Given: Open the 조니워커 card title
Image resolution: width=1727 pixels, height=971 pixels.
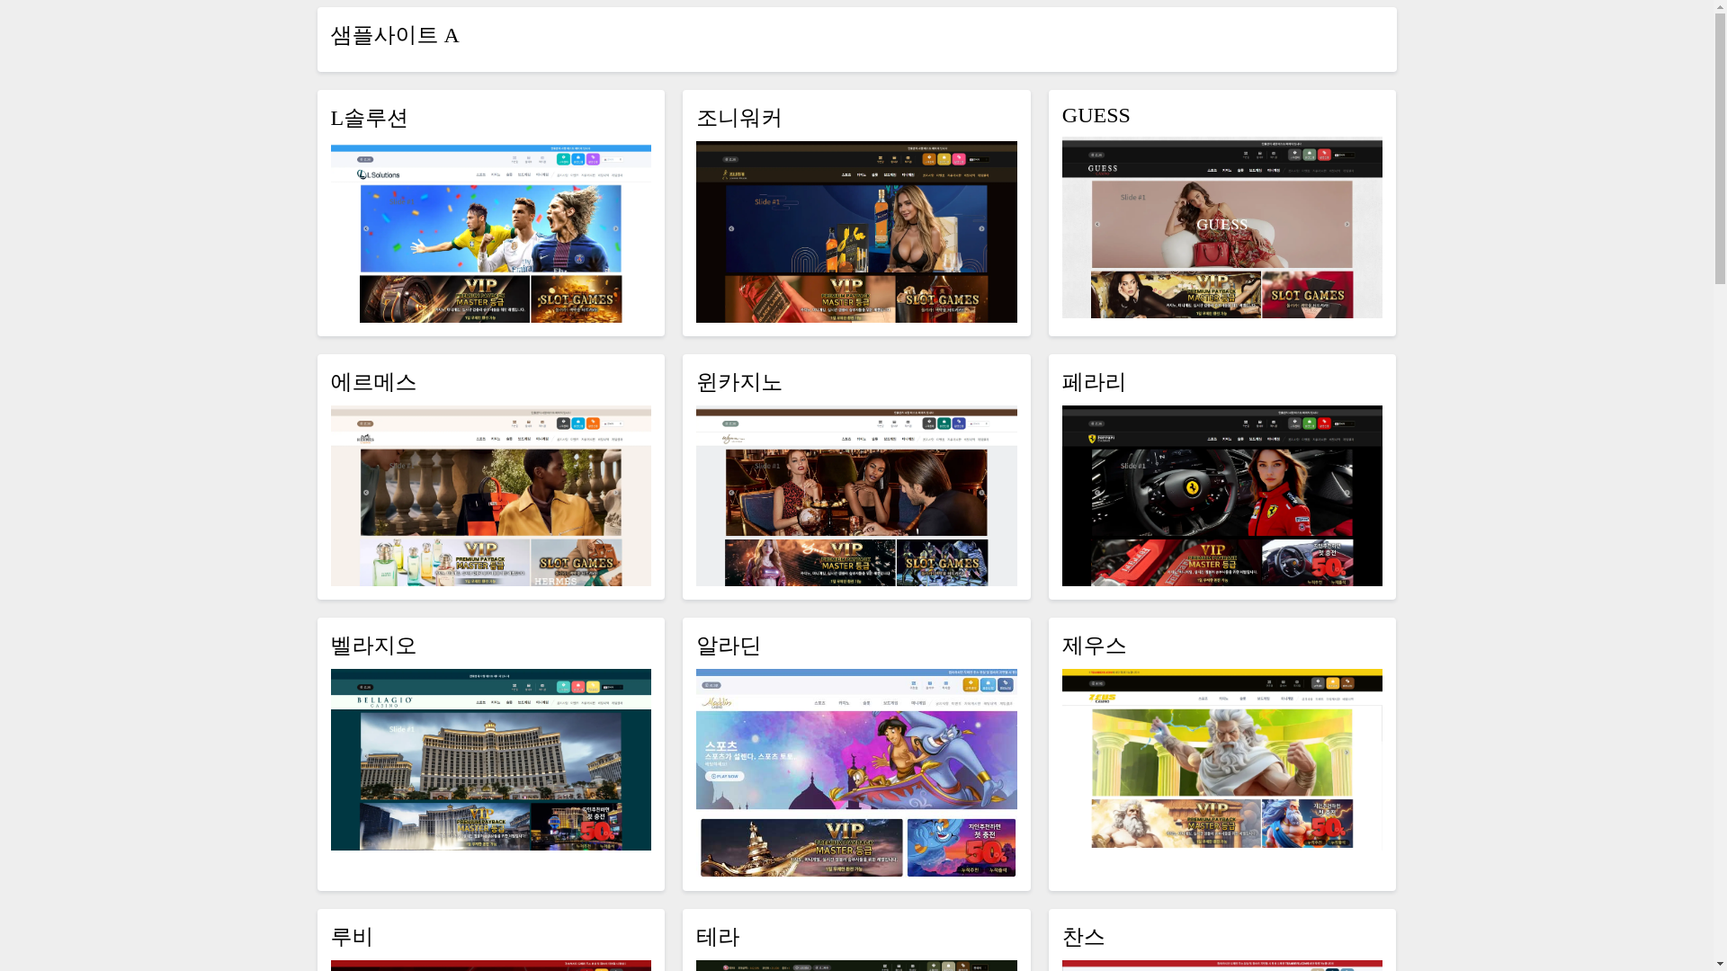Looking at the screenshot, I should click(x=738, y=119).
